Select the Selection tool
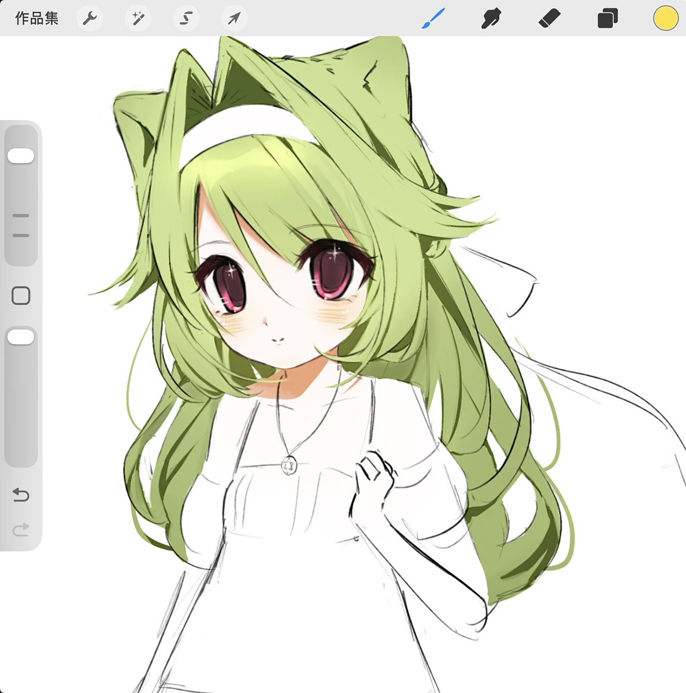 click(185, 18)
